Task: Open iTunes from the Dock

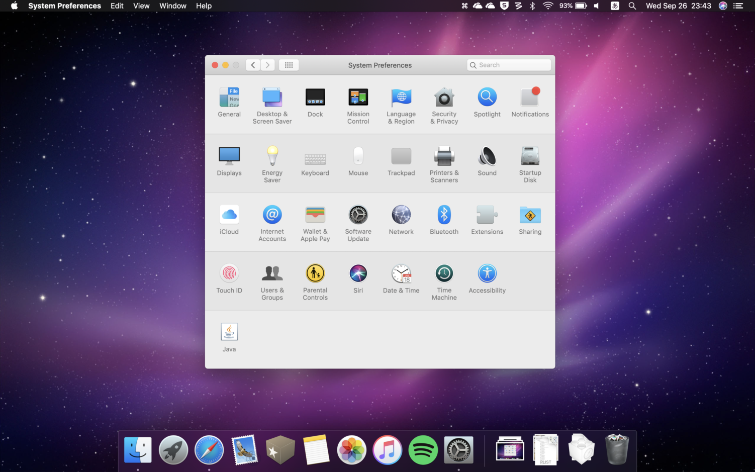Action: (387, 449)
